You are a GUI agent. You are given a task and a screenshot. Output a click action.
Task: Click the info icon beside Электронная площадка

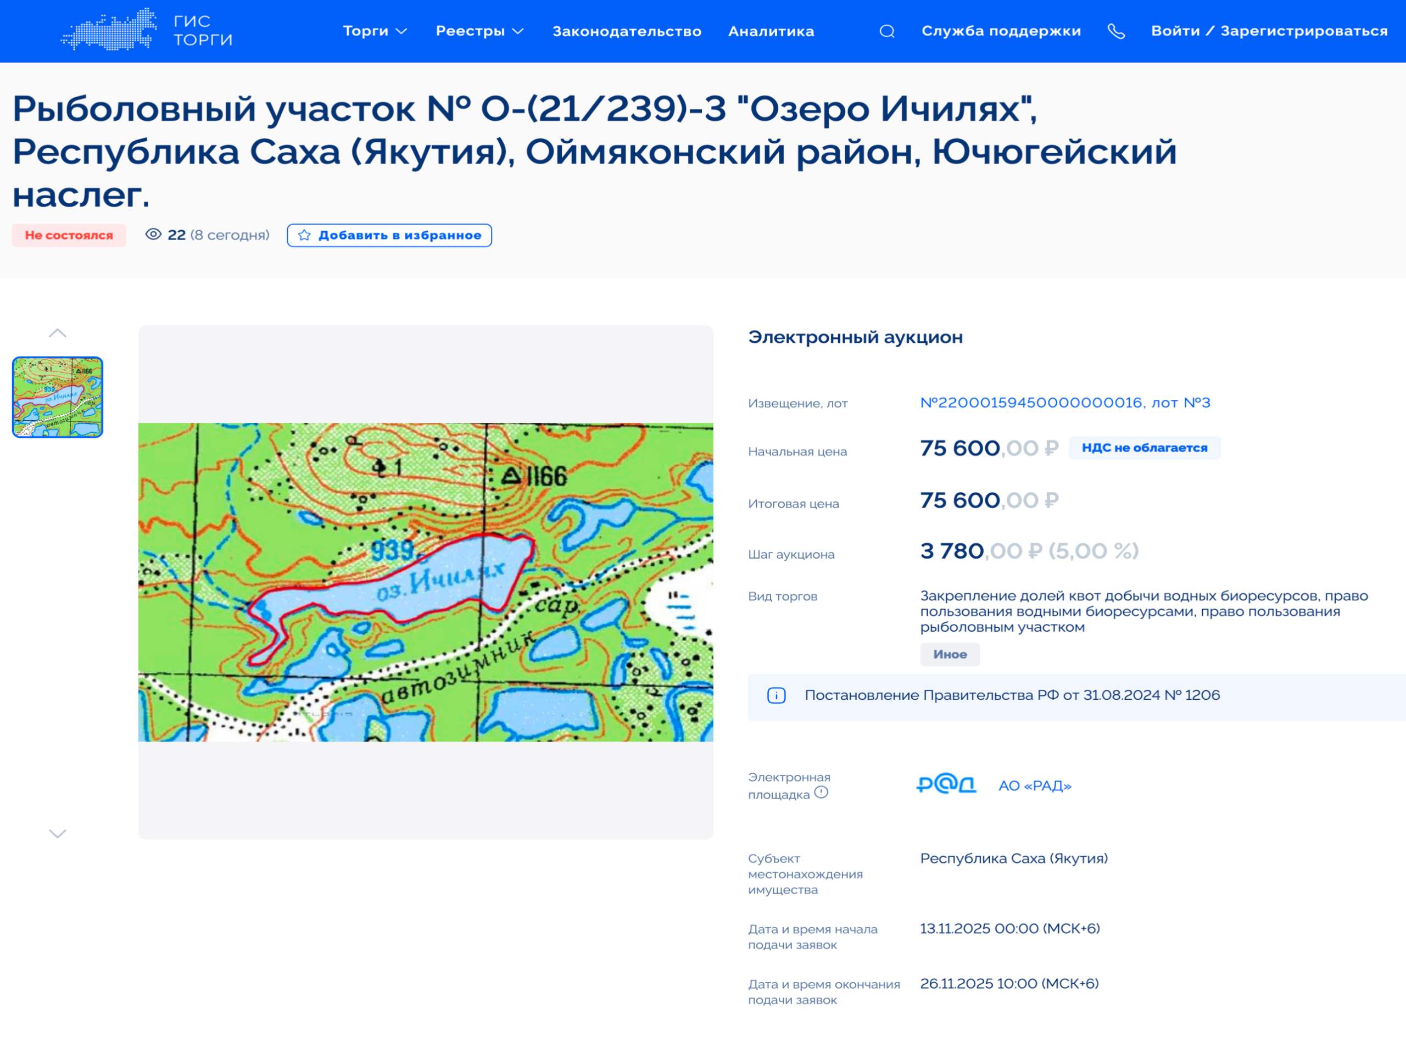click(821, 792)
